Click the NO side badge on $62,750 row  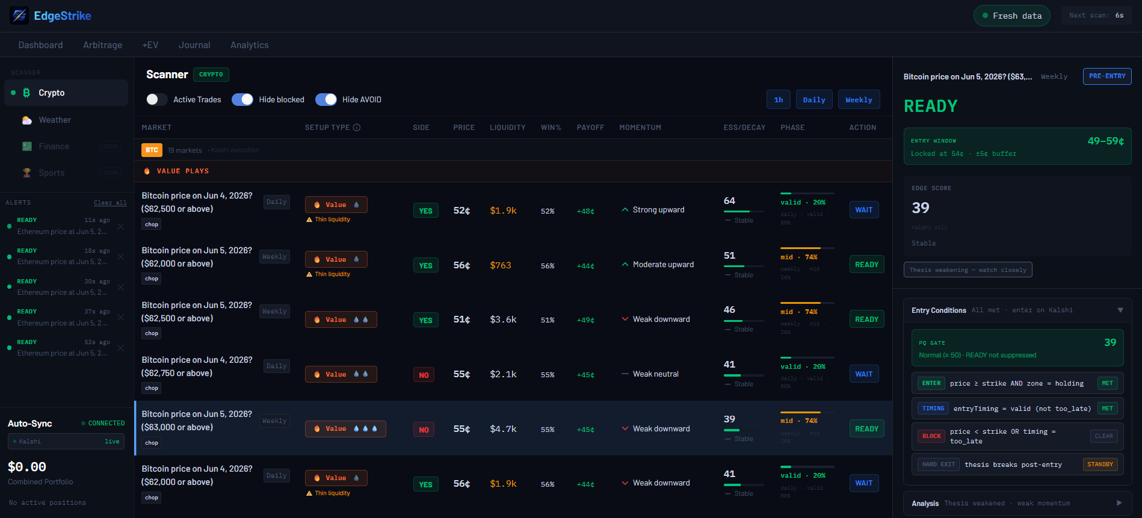coord(424,375)
